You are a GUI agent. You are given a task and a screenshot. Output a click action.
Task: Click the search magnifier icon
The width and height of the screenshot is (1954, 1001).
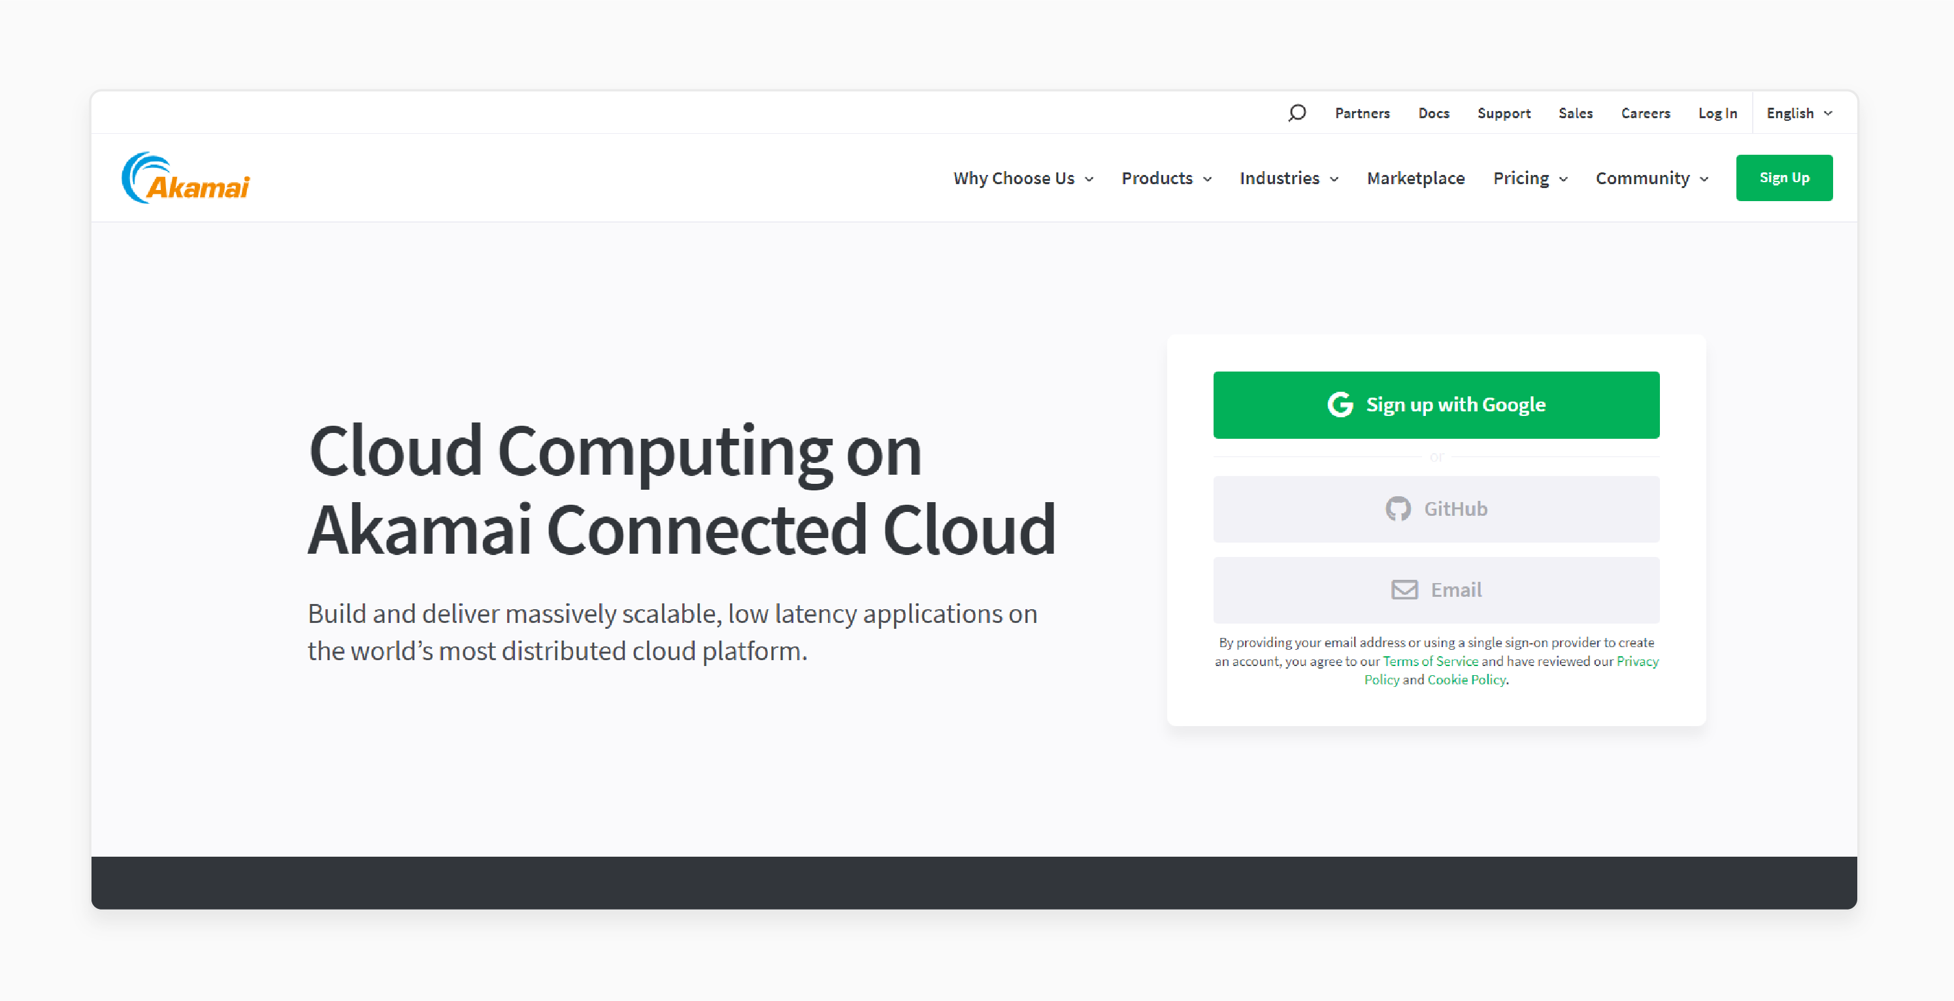click(x=1297, y=113)
